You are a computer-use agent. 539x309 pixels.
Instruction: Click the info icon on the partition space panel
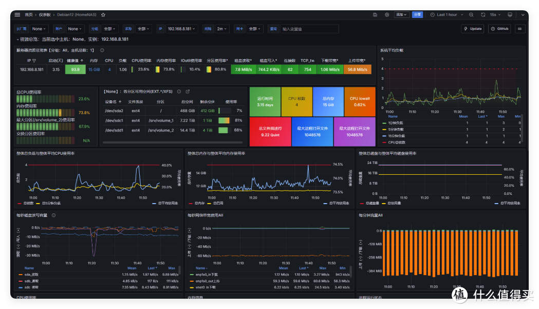179,92
